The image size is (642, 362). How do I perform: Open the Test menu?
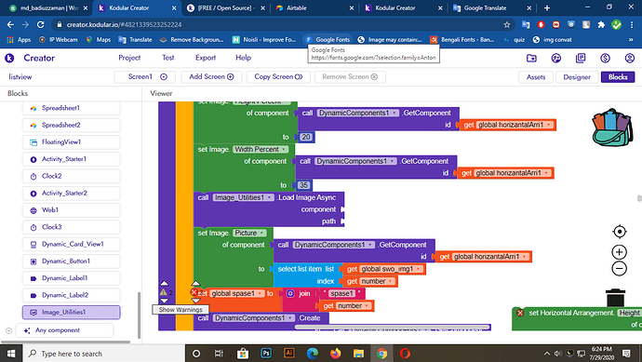pyautogui.click(x=167, y=58)
